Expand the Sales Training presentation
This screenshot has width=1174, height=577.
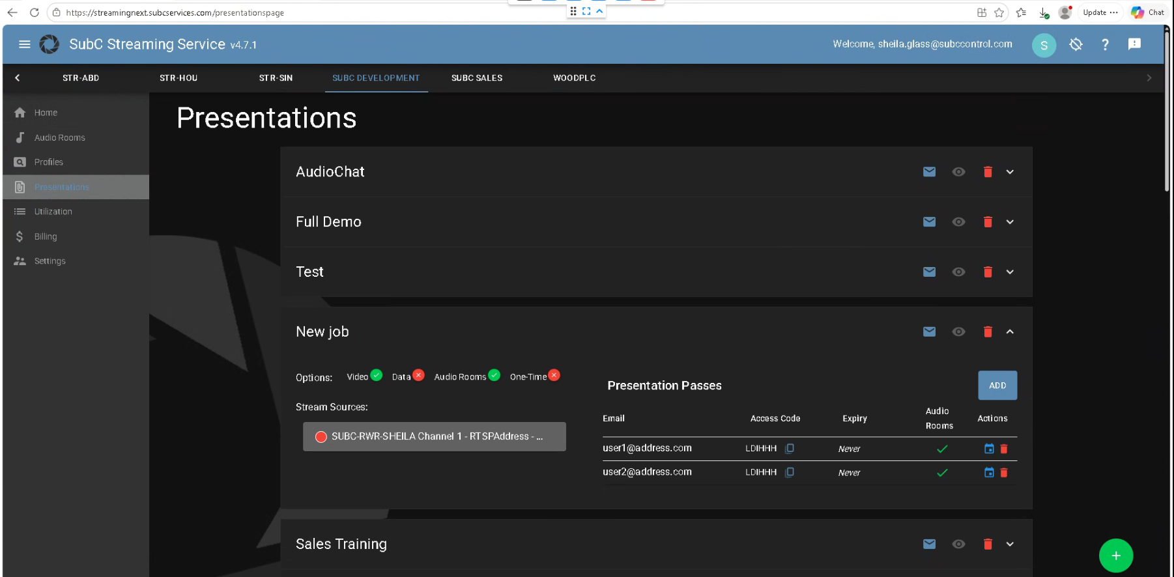coord(1010,544)
